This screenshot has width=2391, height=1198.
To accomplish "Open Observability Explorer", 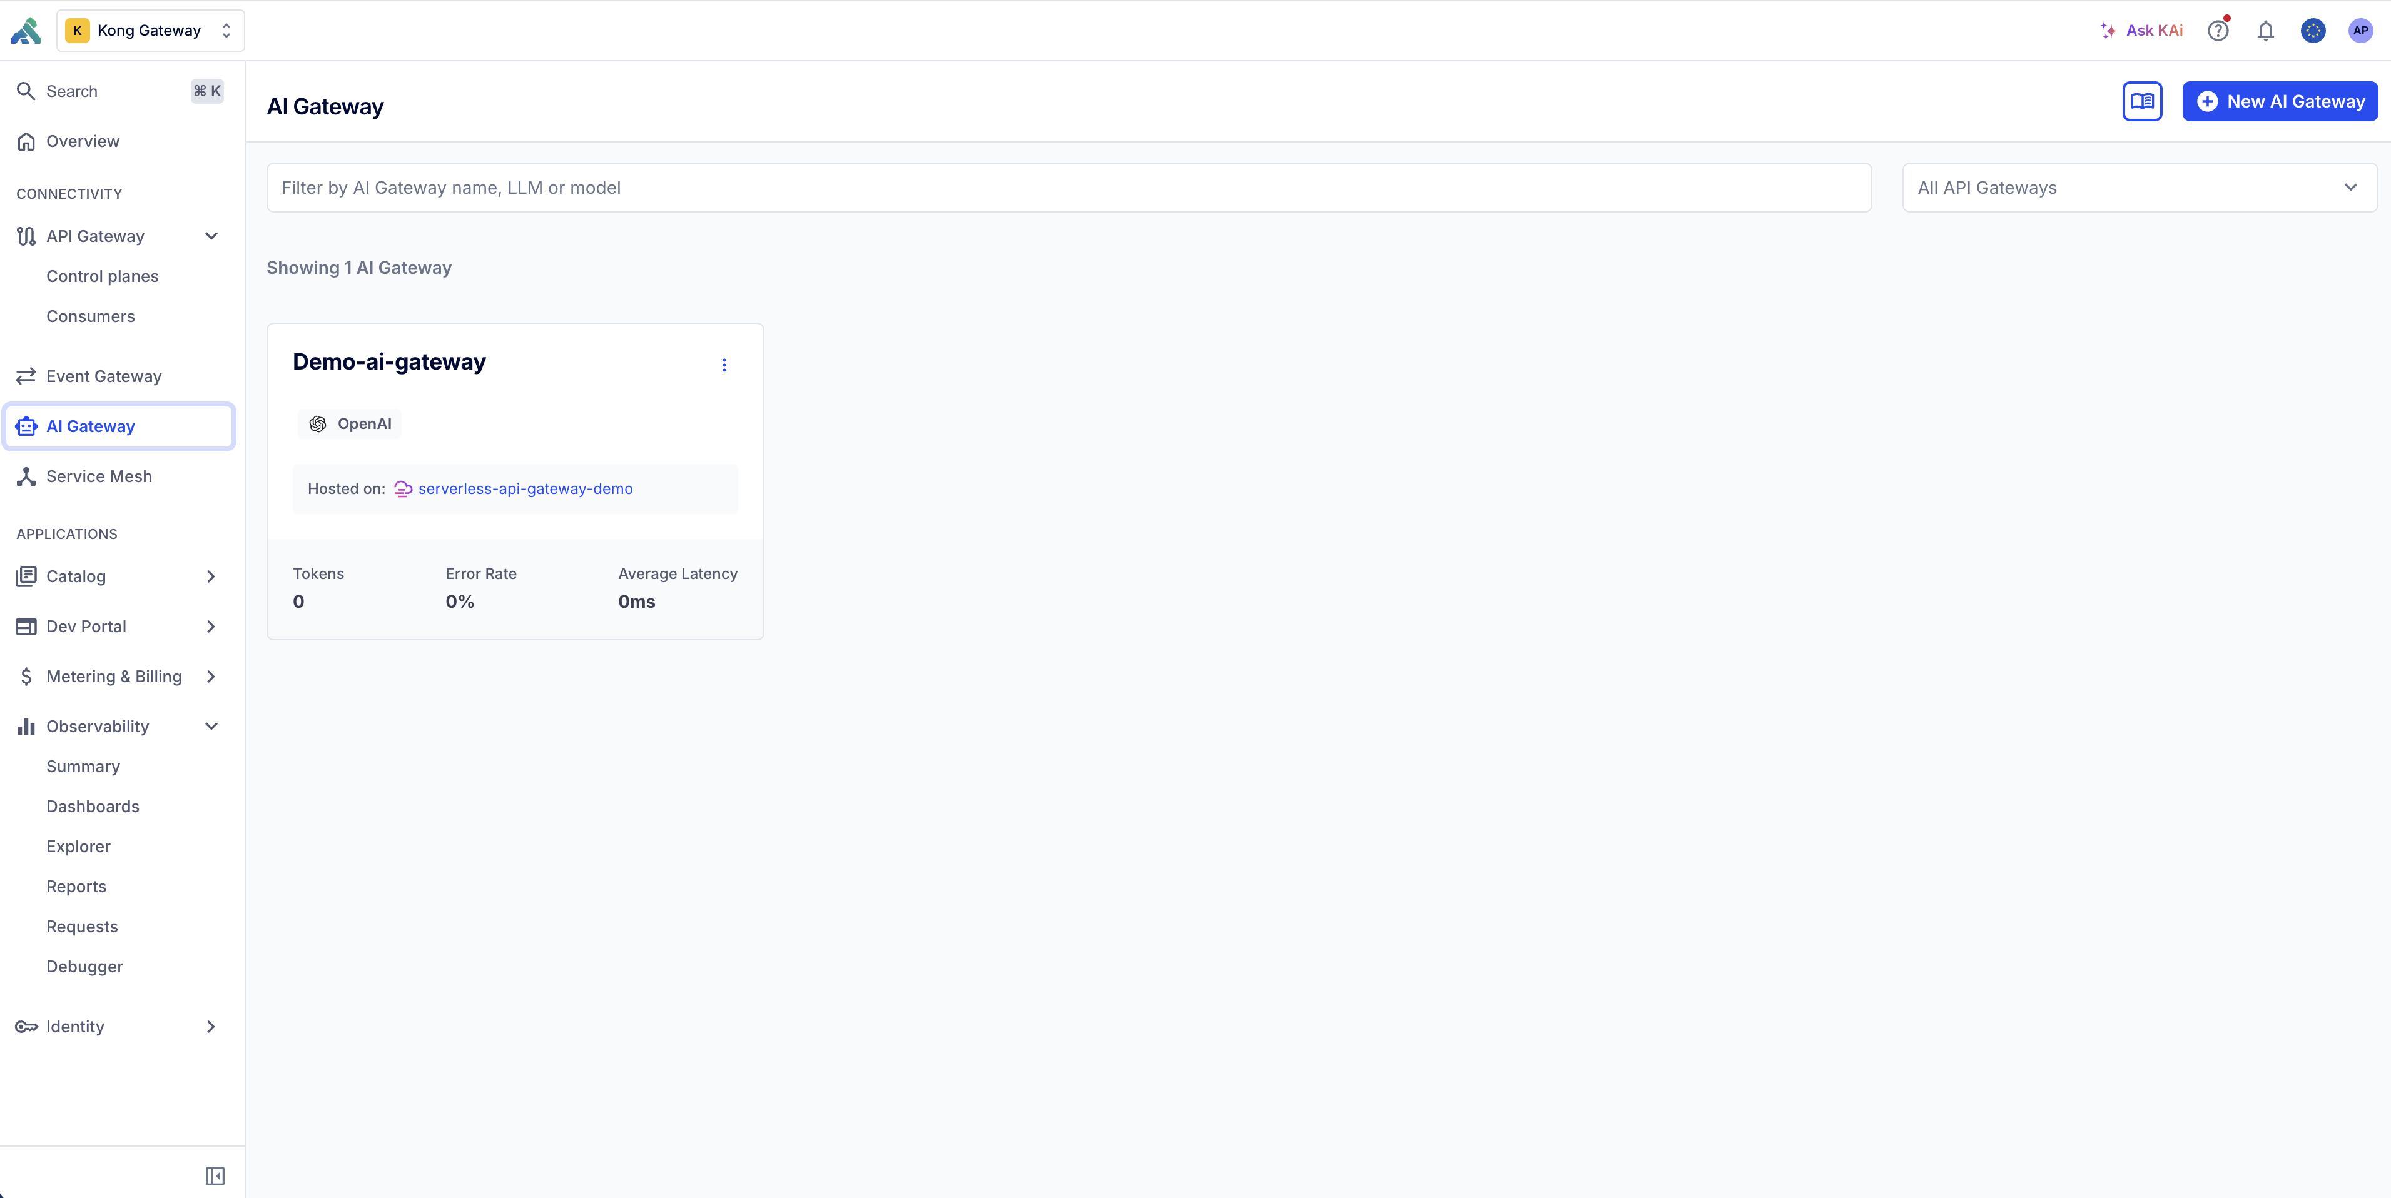I will click(x=78, y=847).
